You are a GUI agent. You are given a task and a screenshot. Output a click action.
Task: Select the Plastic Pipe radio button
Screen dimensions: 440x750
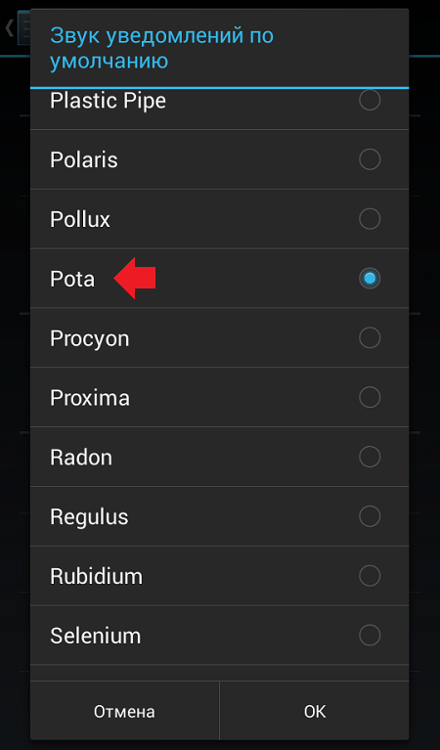[370, 100]
